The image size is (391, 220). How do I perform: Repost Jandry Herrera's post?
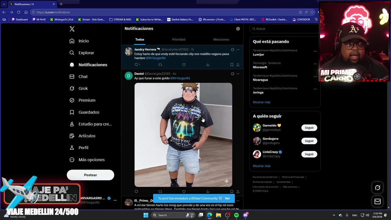(160, 65)
